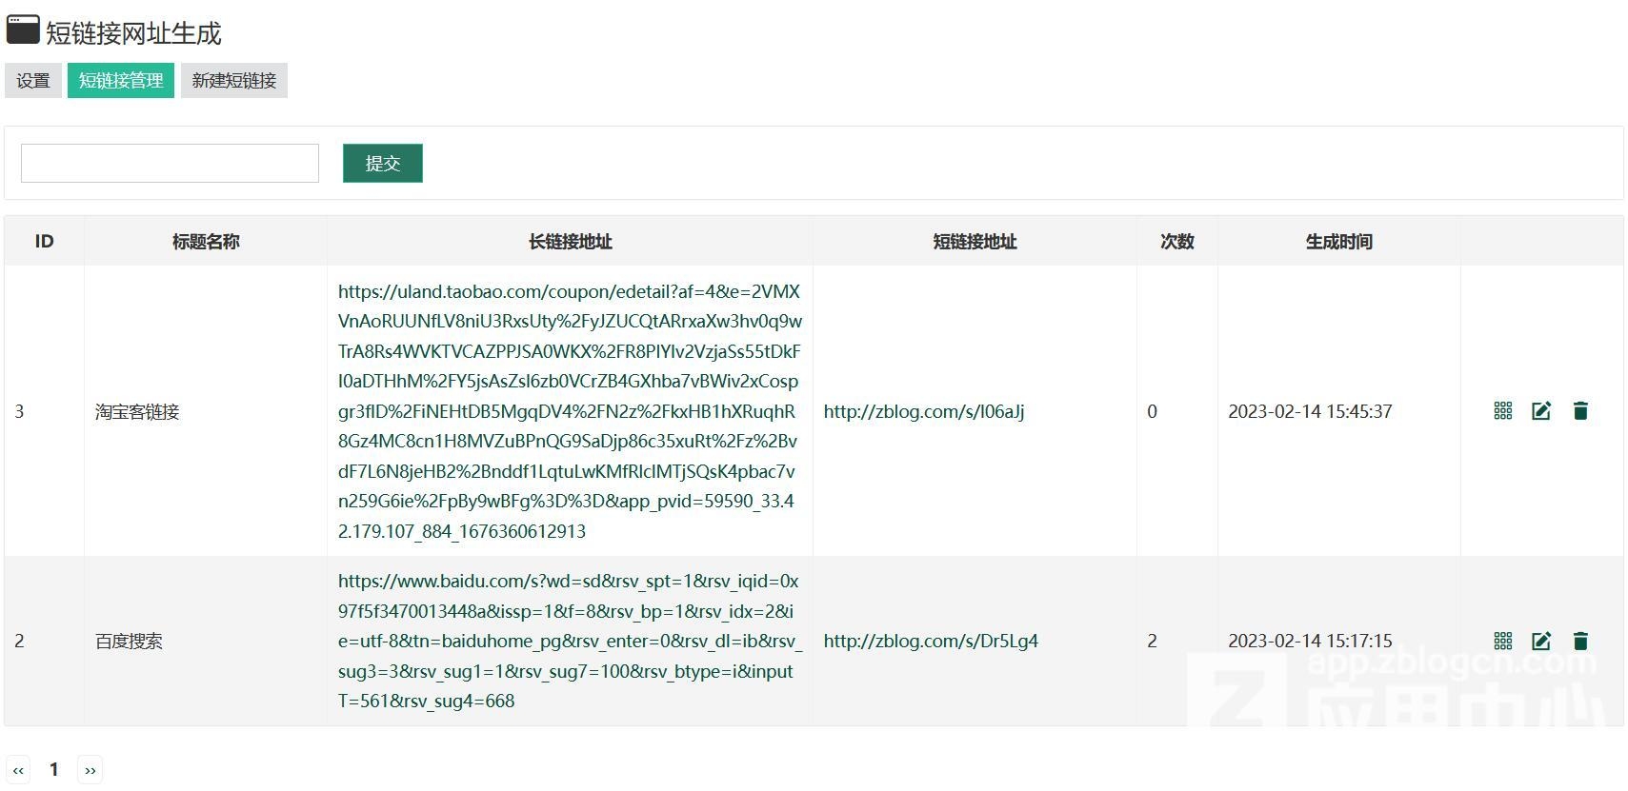The image size is (1628, 791).
Task: Open the baidu search long link
Action: (x=569, y=641)
